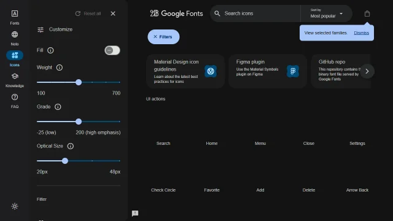
Task: Open the Sort by Most popular dropdown
Action: click(x=326, y=14)
